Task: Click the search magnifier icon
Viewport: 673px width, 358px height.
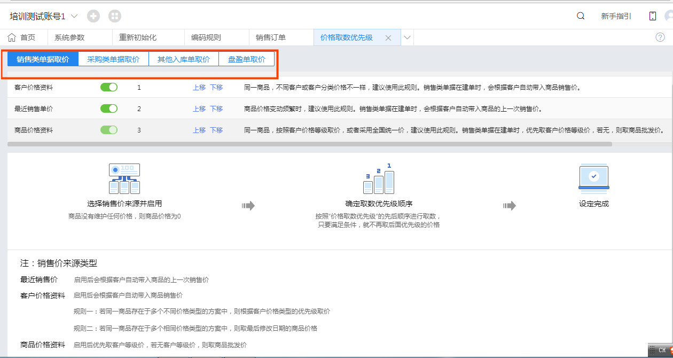Action: pos(581,16)
